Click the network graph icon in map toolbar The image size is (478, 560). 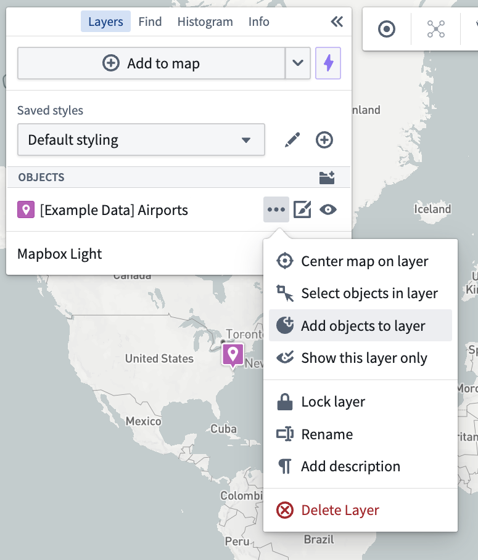pos(436,29)
